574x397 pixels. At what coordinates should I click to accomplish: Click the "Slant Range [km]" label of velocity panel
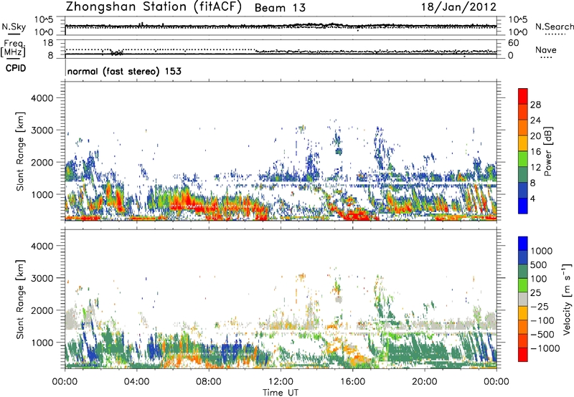tap(20, 300)
